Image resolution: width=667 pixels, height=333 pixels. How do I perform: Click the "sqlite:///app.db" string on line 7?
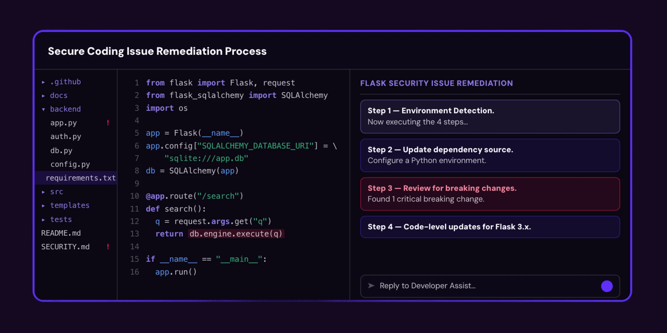click(206, 158)
